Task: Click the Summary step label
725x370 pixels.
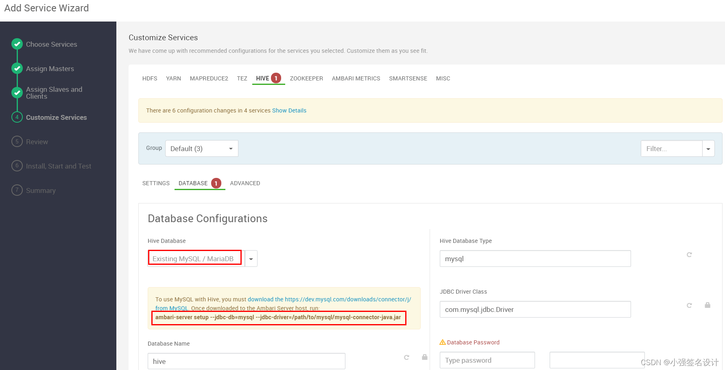Action: (41, 190)
